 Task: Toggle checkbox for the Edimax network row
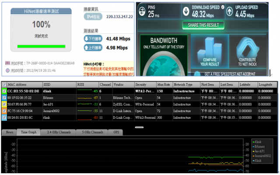pyautogui.click(x=4, y=98)
